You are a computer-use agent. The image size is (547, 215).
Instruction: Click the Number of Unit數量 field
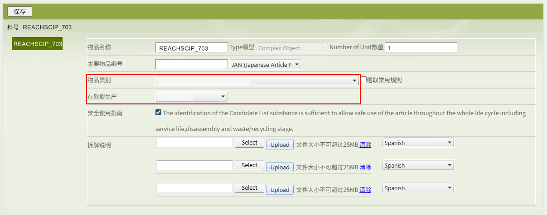(x=421, y=47)
